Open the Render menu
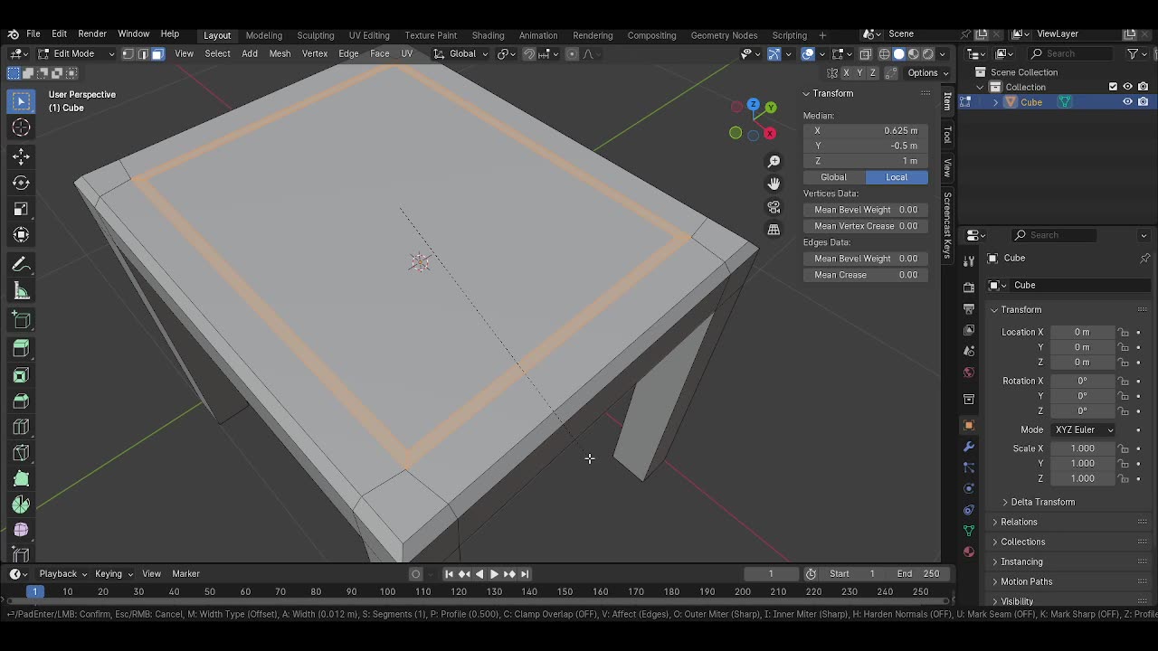This screenshot has width=1158, height=651. click(x=92, y=34)
